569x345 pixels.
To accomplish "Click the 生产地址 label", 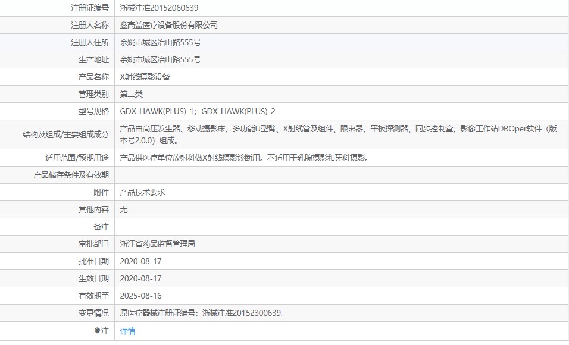I will [93, 59].
